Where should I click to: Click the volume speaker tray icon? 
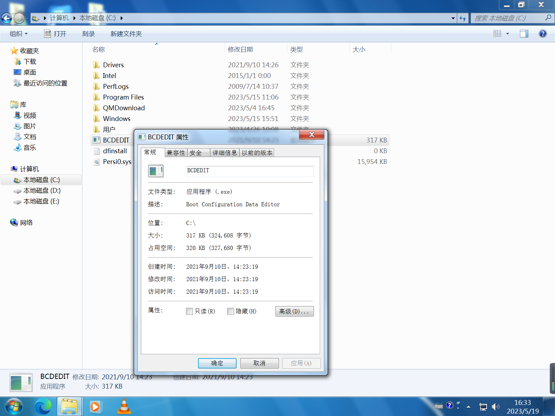pos(495,406)
